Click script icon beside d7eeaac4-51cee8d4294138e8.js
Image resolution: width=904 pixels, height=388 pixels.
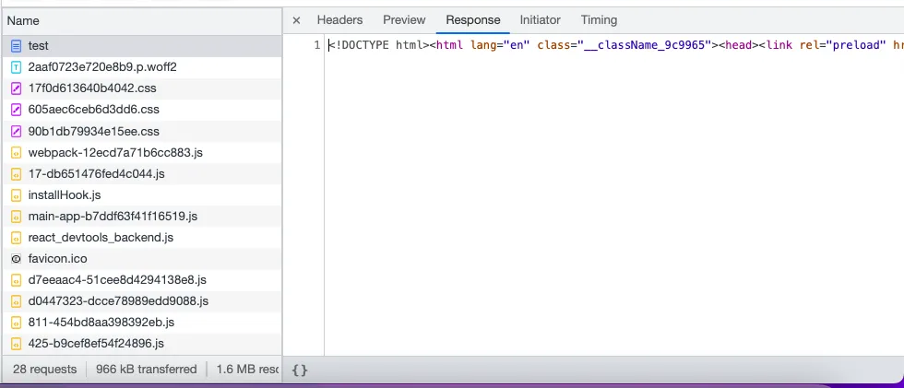(x=17, y=280)
